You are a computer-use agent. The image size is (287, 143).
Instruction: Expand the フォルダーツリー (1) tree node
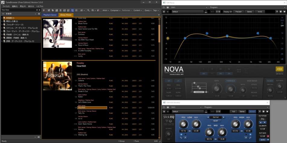pyautogui.click(x=2, y=25)
